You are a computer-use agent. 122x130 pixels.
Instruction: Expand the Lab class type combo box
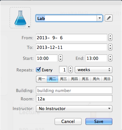100,18
